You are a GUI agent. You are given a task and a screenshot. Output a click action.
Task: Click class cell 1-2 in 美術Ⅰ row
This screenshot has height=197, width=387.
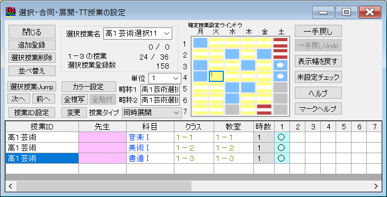tap(193, 148)
